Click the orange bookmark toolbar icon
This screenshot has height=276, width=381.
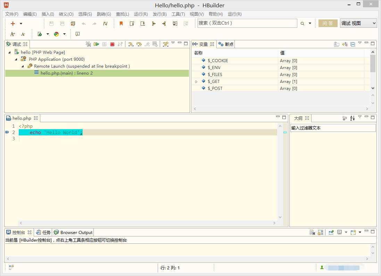(121, 24)
